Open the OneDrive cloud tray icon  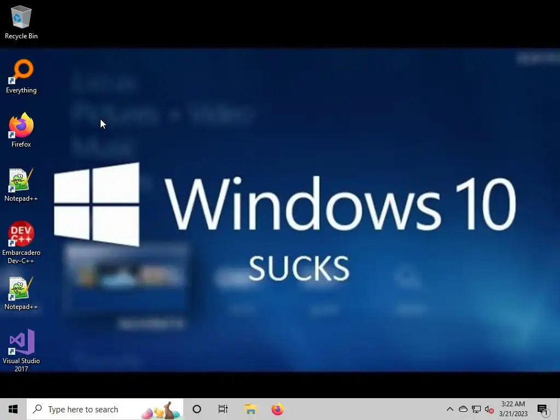tap(463, 409)
